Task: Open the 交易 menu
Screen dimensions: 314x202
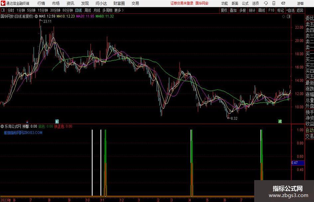Action: [135, 3]
